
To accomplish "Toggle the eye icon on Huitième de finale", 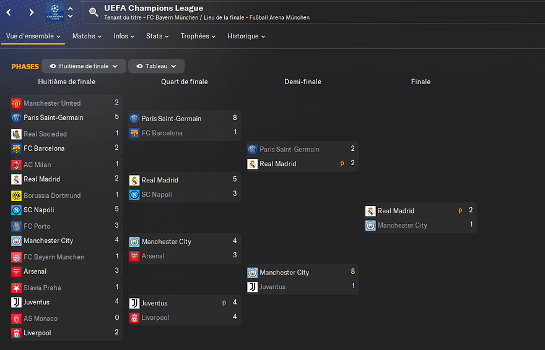I will pyautogui.click(x=53, y=66).
